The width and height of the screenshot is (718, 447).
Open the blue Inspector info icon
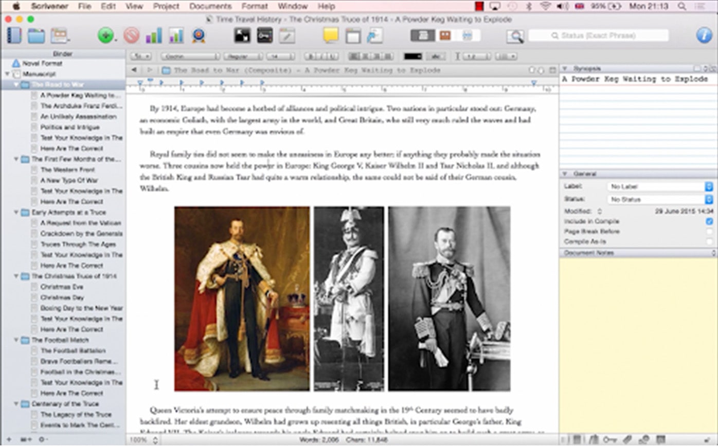pyautogui.click(x=704, y=35)
